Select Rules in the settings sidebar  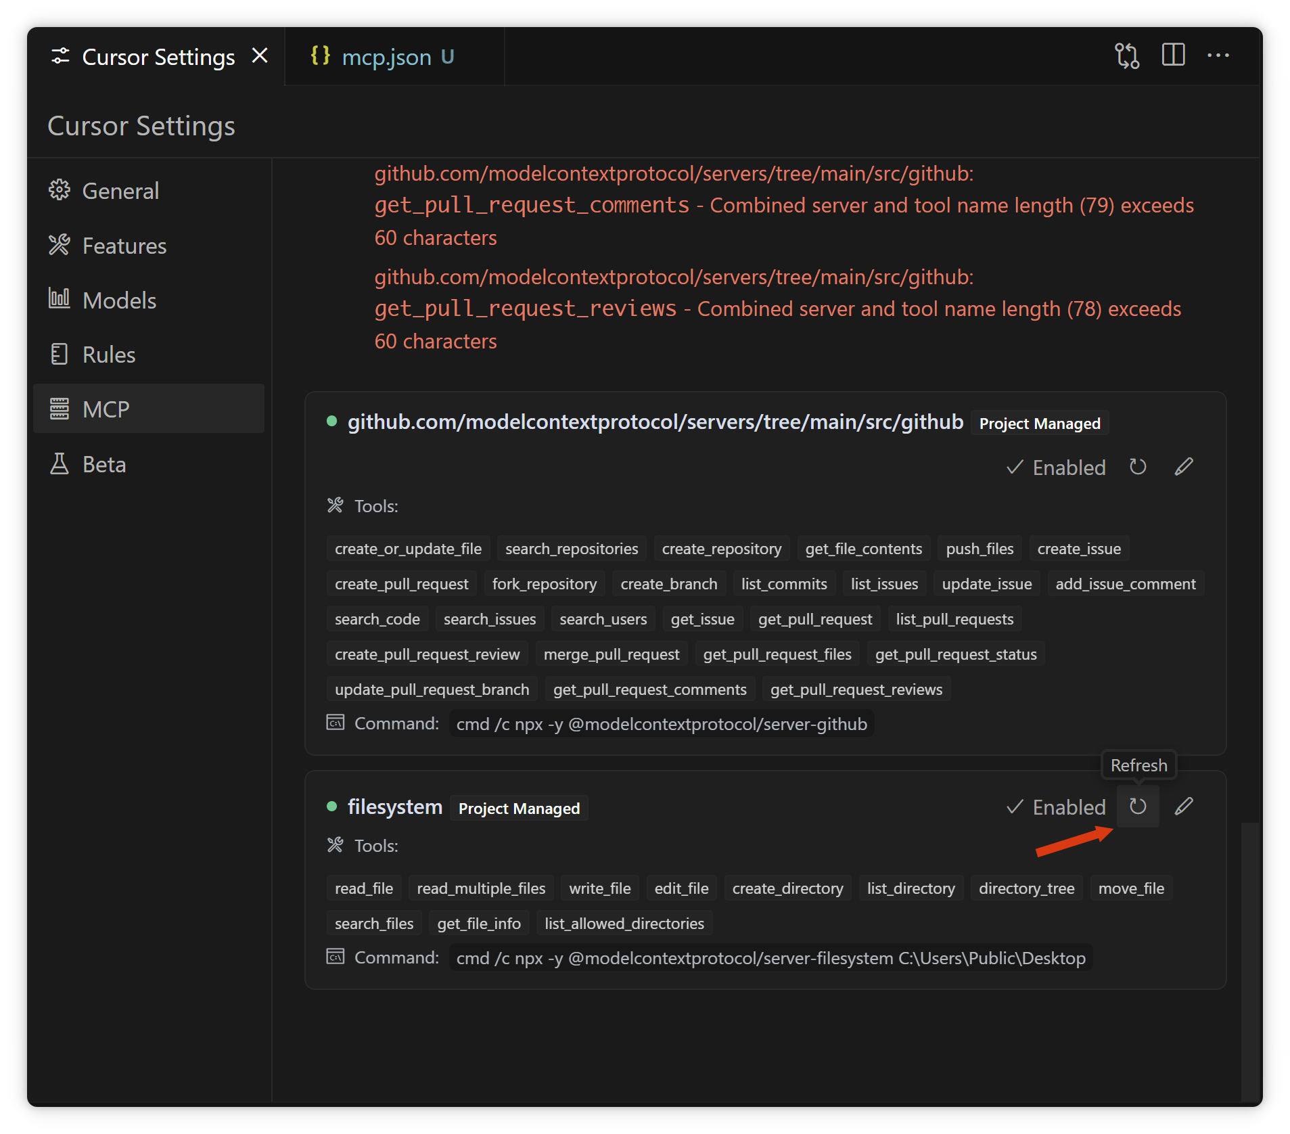point(108,355)
